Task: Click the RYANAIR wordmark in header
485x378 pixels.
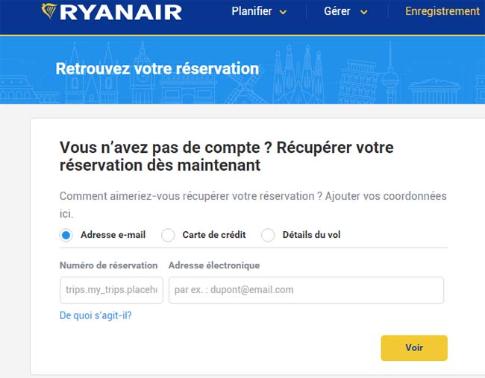Action: pyautogui.click(x=121, y=13)
